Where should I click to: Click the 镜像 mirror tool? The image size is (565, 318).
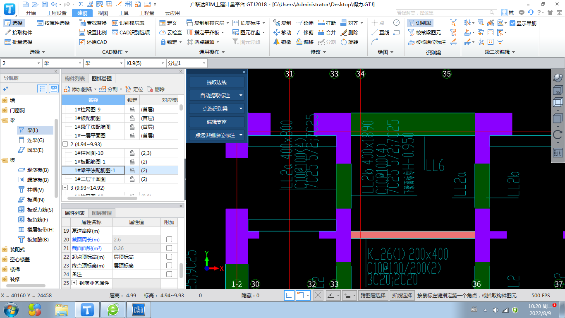pos(282,42)
